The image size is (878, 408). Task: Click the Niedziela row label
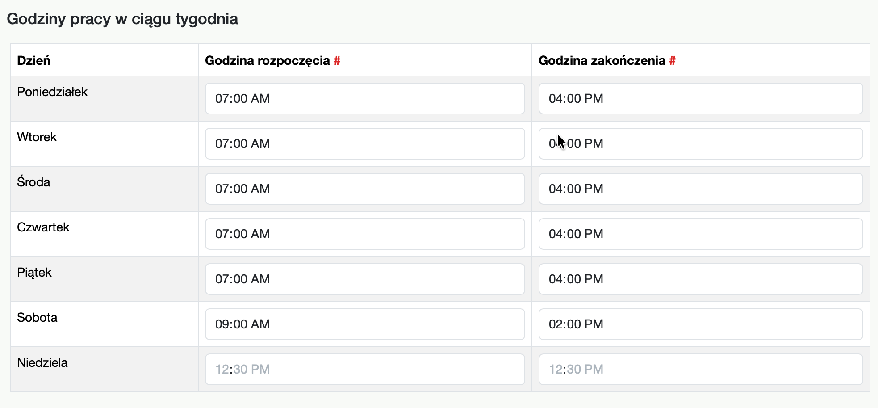[x=42, y=362]
